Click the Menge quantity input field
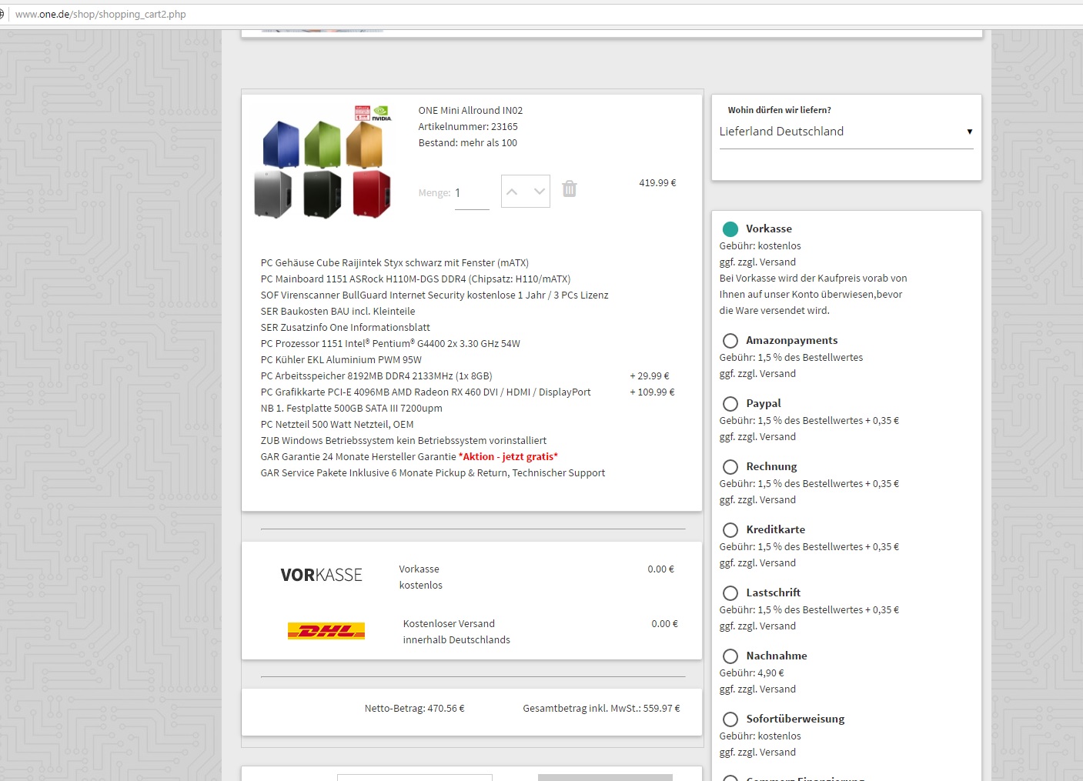Image resolution: width=1083 pixels, height=781 pixels. [472, 193]
